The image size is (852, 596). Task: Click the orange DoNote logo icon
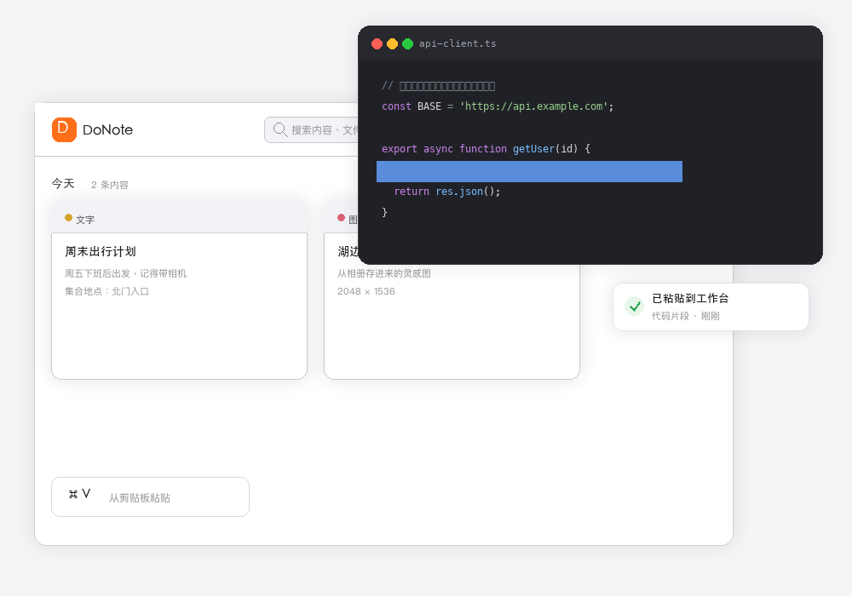[x=64, y=129]
